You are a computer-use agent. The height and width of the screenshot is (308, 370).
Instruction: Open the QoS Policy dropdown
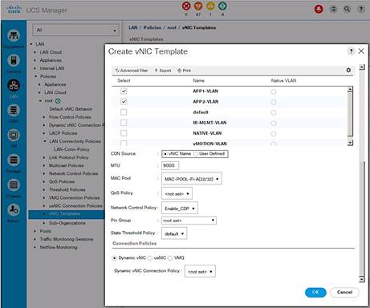(177, 193)
